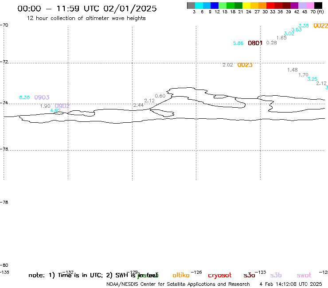Click the gray value 1.65

(281, 38)
